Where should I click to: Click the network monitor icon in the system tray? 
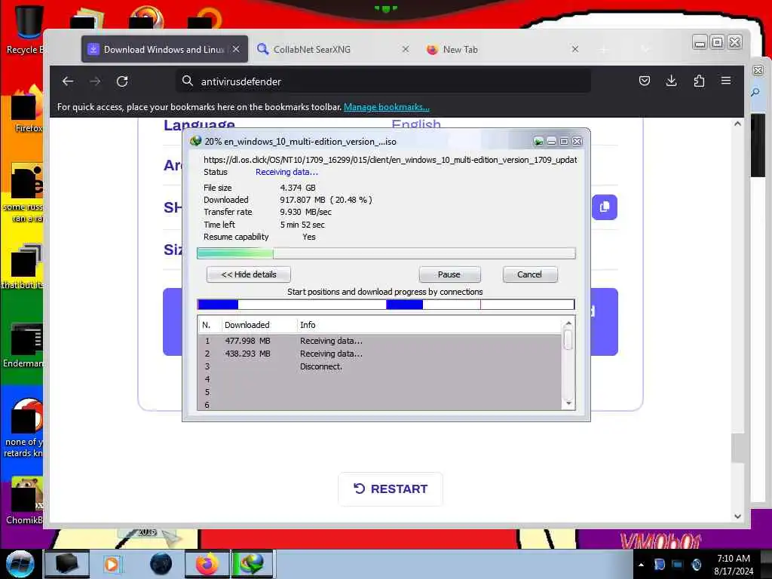(x=678, y=565)
